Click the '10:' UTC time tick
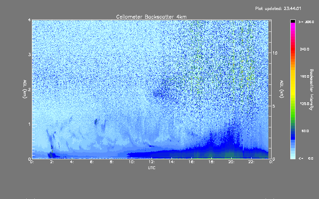 click(132, 162)
